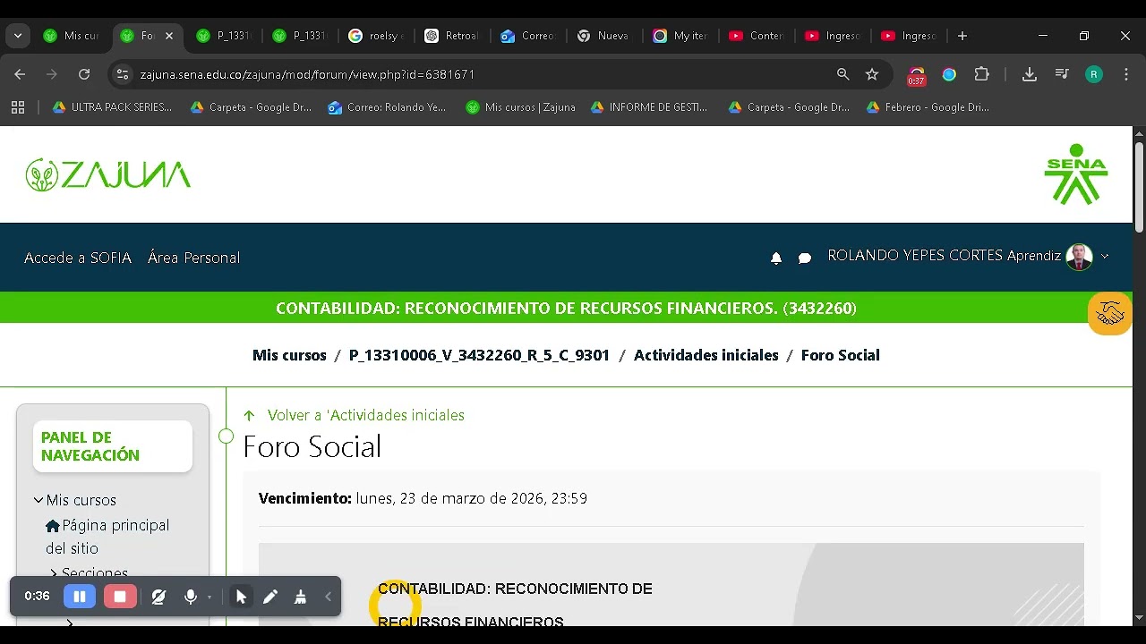Open the colorful ring extension icon
1146x644 pixels.
[949, 74]
